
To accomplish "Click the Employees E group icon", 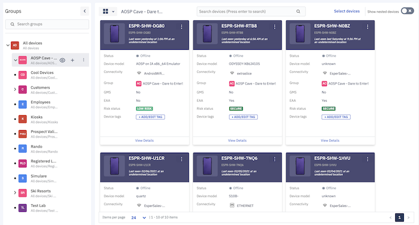I will point(23,104).
